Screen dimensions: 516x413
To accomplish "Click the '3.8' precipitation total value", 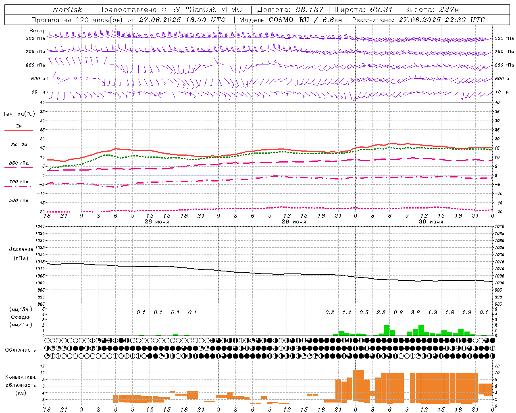I will [x=415, y=313].
